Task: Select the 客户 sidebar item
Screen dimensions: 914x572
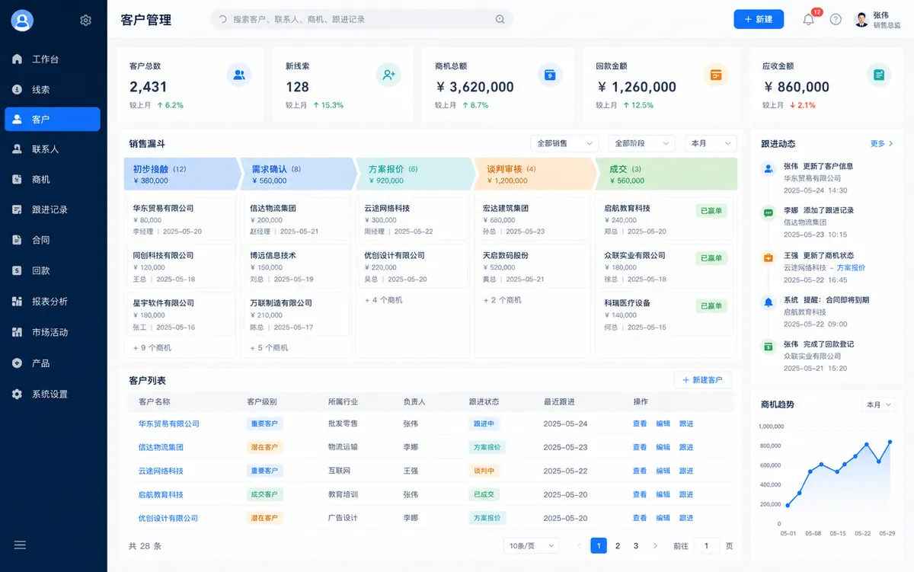Action: point(53,119)
